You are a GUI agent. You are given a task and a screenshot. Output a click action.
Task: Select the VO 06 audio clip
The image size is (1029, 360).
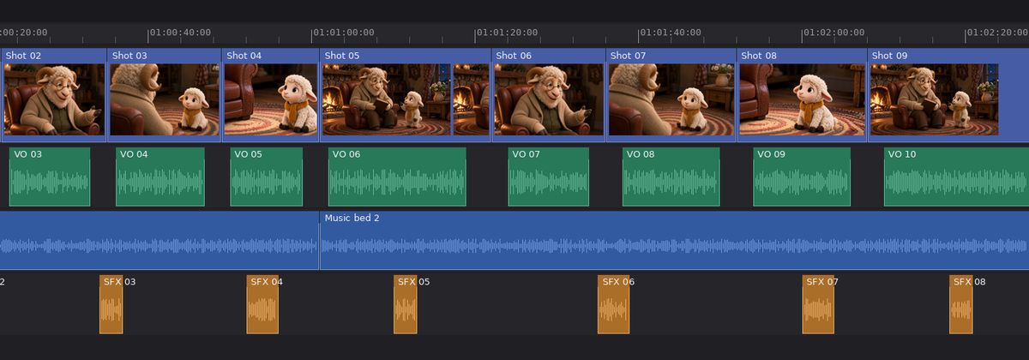[x=397, y=177]
